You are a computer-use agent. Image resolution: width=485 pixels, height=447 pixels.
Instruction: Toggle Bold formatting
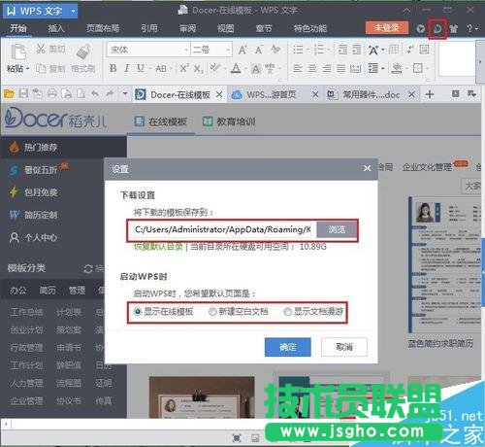click(113, 68)
